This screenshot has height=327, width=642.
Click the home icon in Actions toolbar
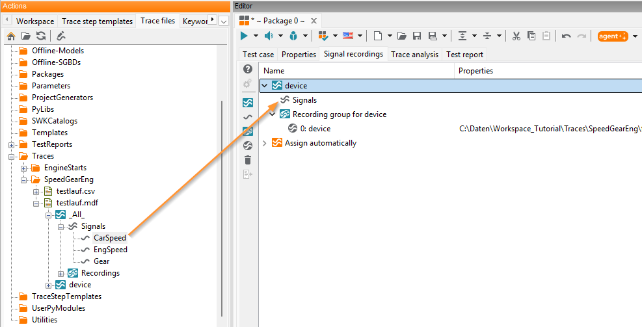coord(11,36)
